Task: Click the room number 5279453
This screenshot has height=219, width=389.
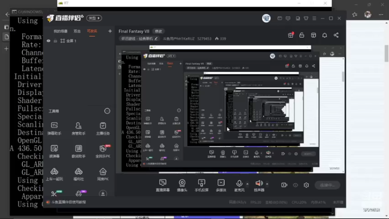Action: [204, 39]
